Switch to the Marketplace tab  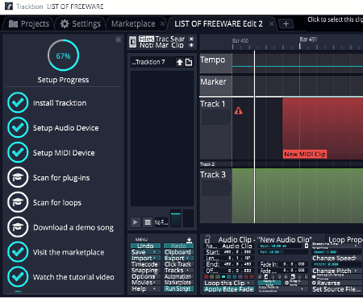click(x=133, y=24)
